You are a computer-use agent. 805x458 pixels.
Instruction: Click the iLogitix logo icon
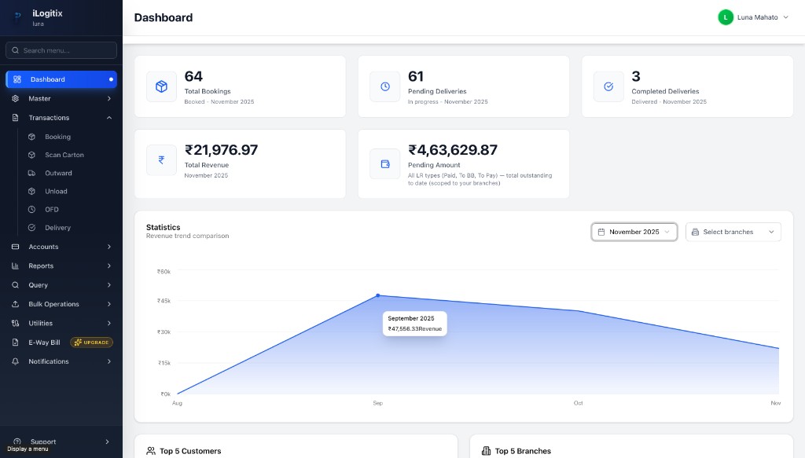pyautogui.click(x=17, y=17)
